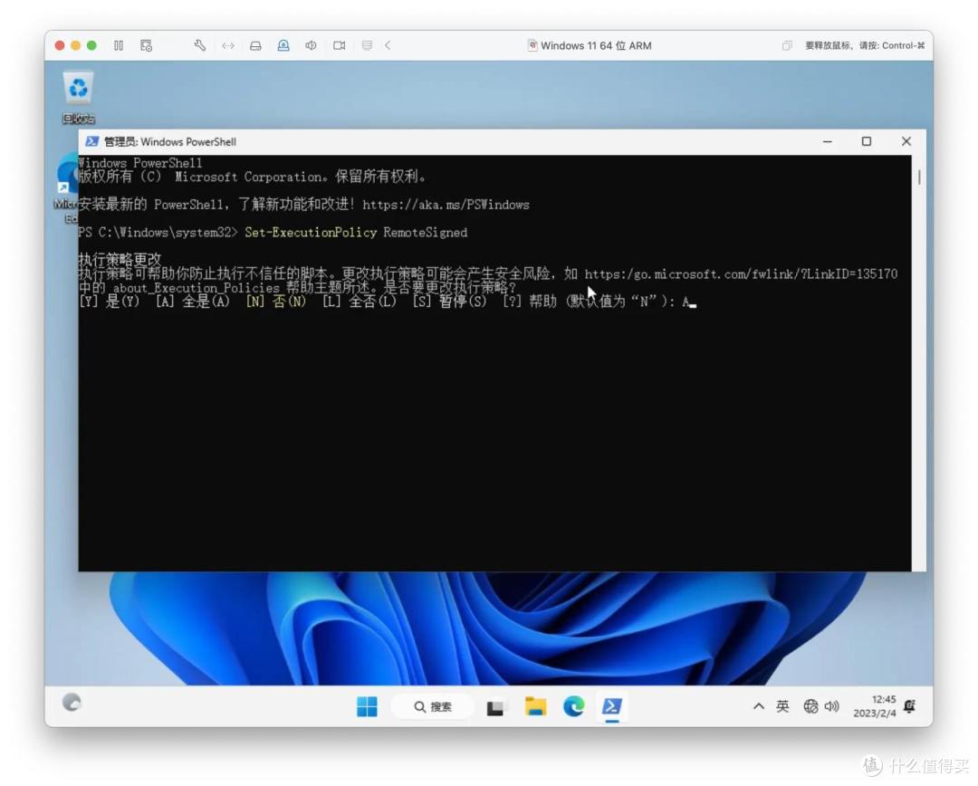Click the hard disk icon in VM toolbar
The width and height of the screenshot is (978, 786).
(255, 45)
